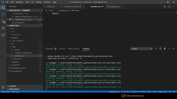This screenshot has height=99, width=177.
Task: Open the File menu
Action: tap(7, 2)
